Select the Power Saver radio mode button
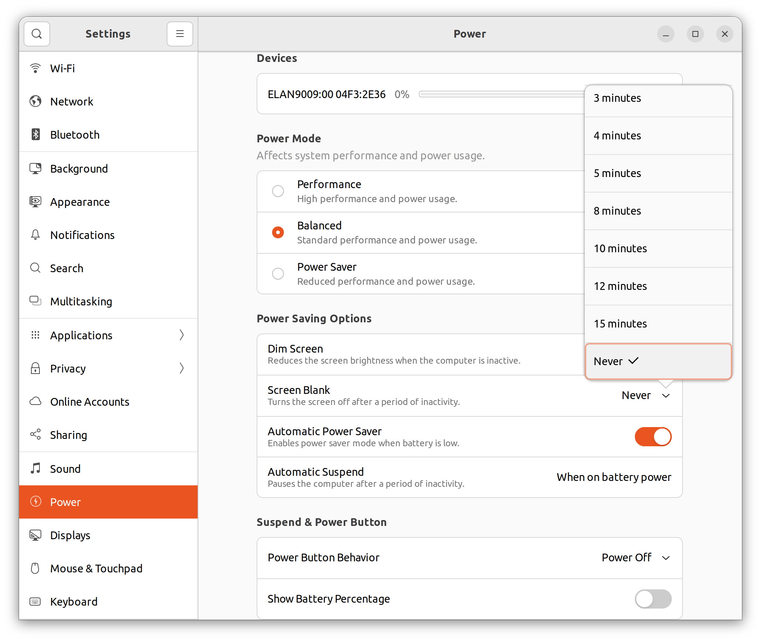Viewport: 761px width, 641px height. point(278,273)
